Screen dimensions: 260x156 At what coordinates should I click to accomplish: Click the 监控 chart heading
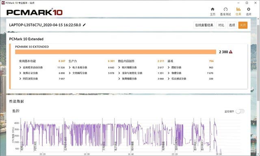(x=16, y=111)
